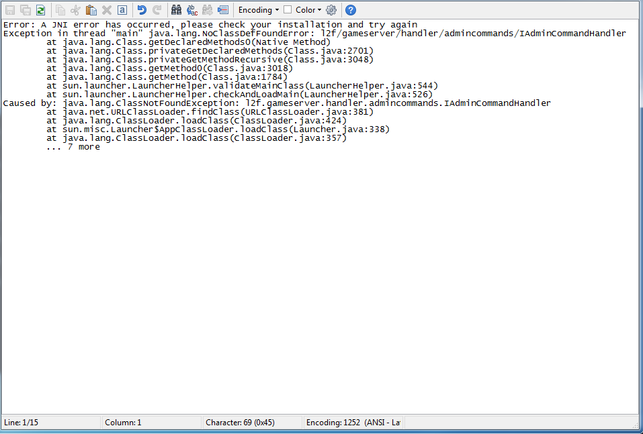Reload the file with the green refresh icon

pyautogui.click(x=41, y=10)
